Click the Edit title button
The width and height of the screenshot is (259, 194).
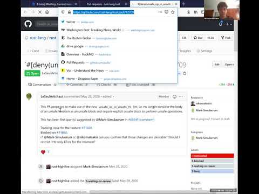coord(217,65)
